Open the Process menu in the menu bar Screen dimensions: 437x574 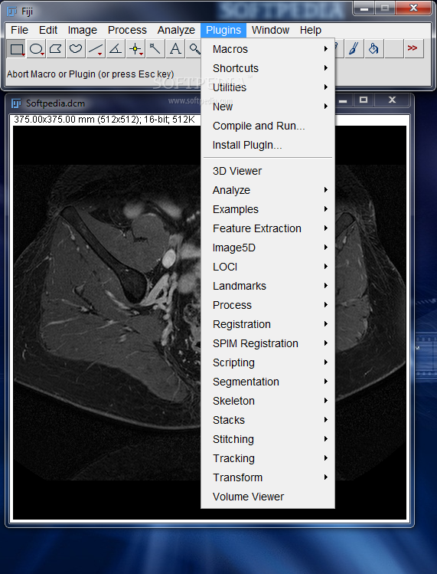(127, 30)
